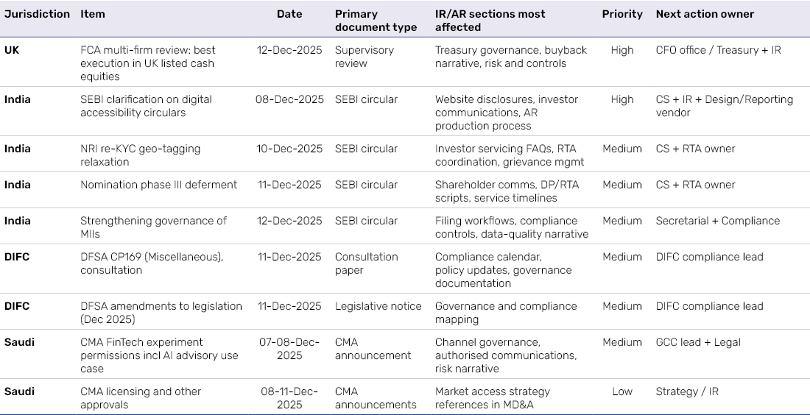This screenshot has height=415, width=810.
Task: Select the Date column header
Action: tap(289, 14)
